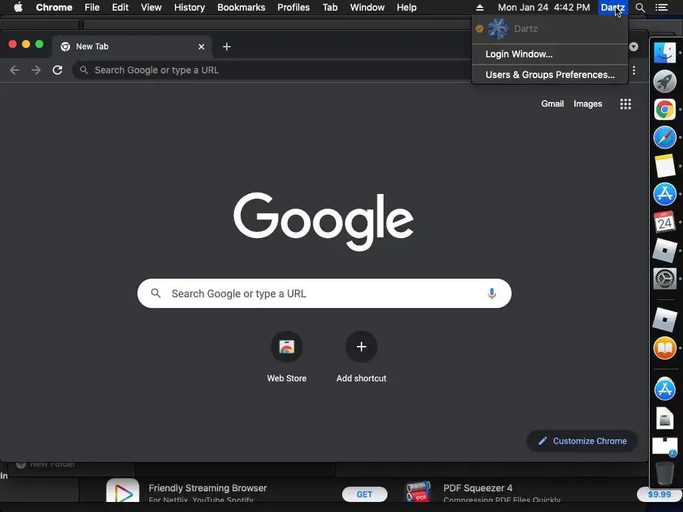Open the Chrome application menu

coord(54,7)
